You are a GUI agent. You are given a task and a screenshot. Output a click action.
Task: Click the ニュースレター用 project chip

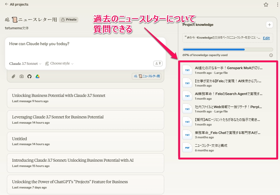coord(147,76)
